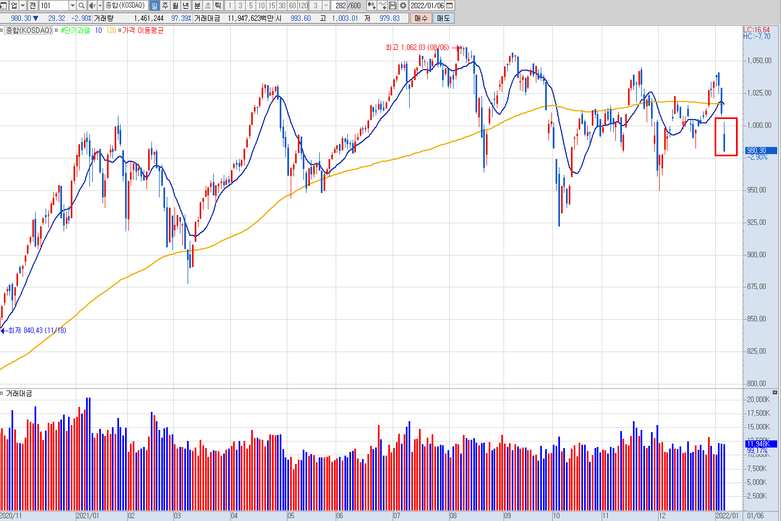
Task: Click the 01/06 date at bottom-right corner
Action: coord(755,516)
